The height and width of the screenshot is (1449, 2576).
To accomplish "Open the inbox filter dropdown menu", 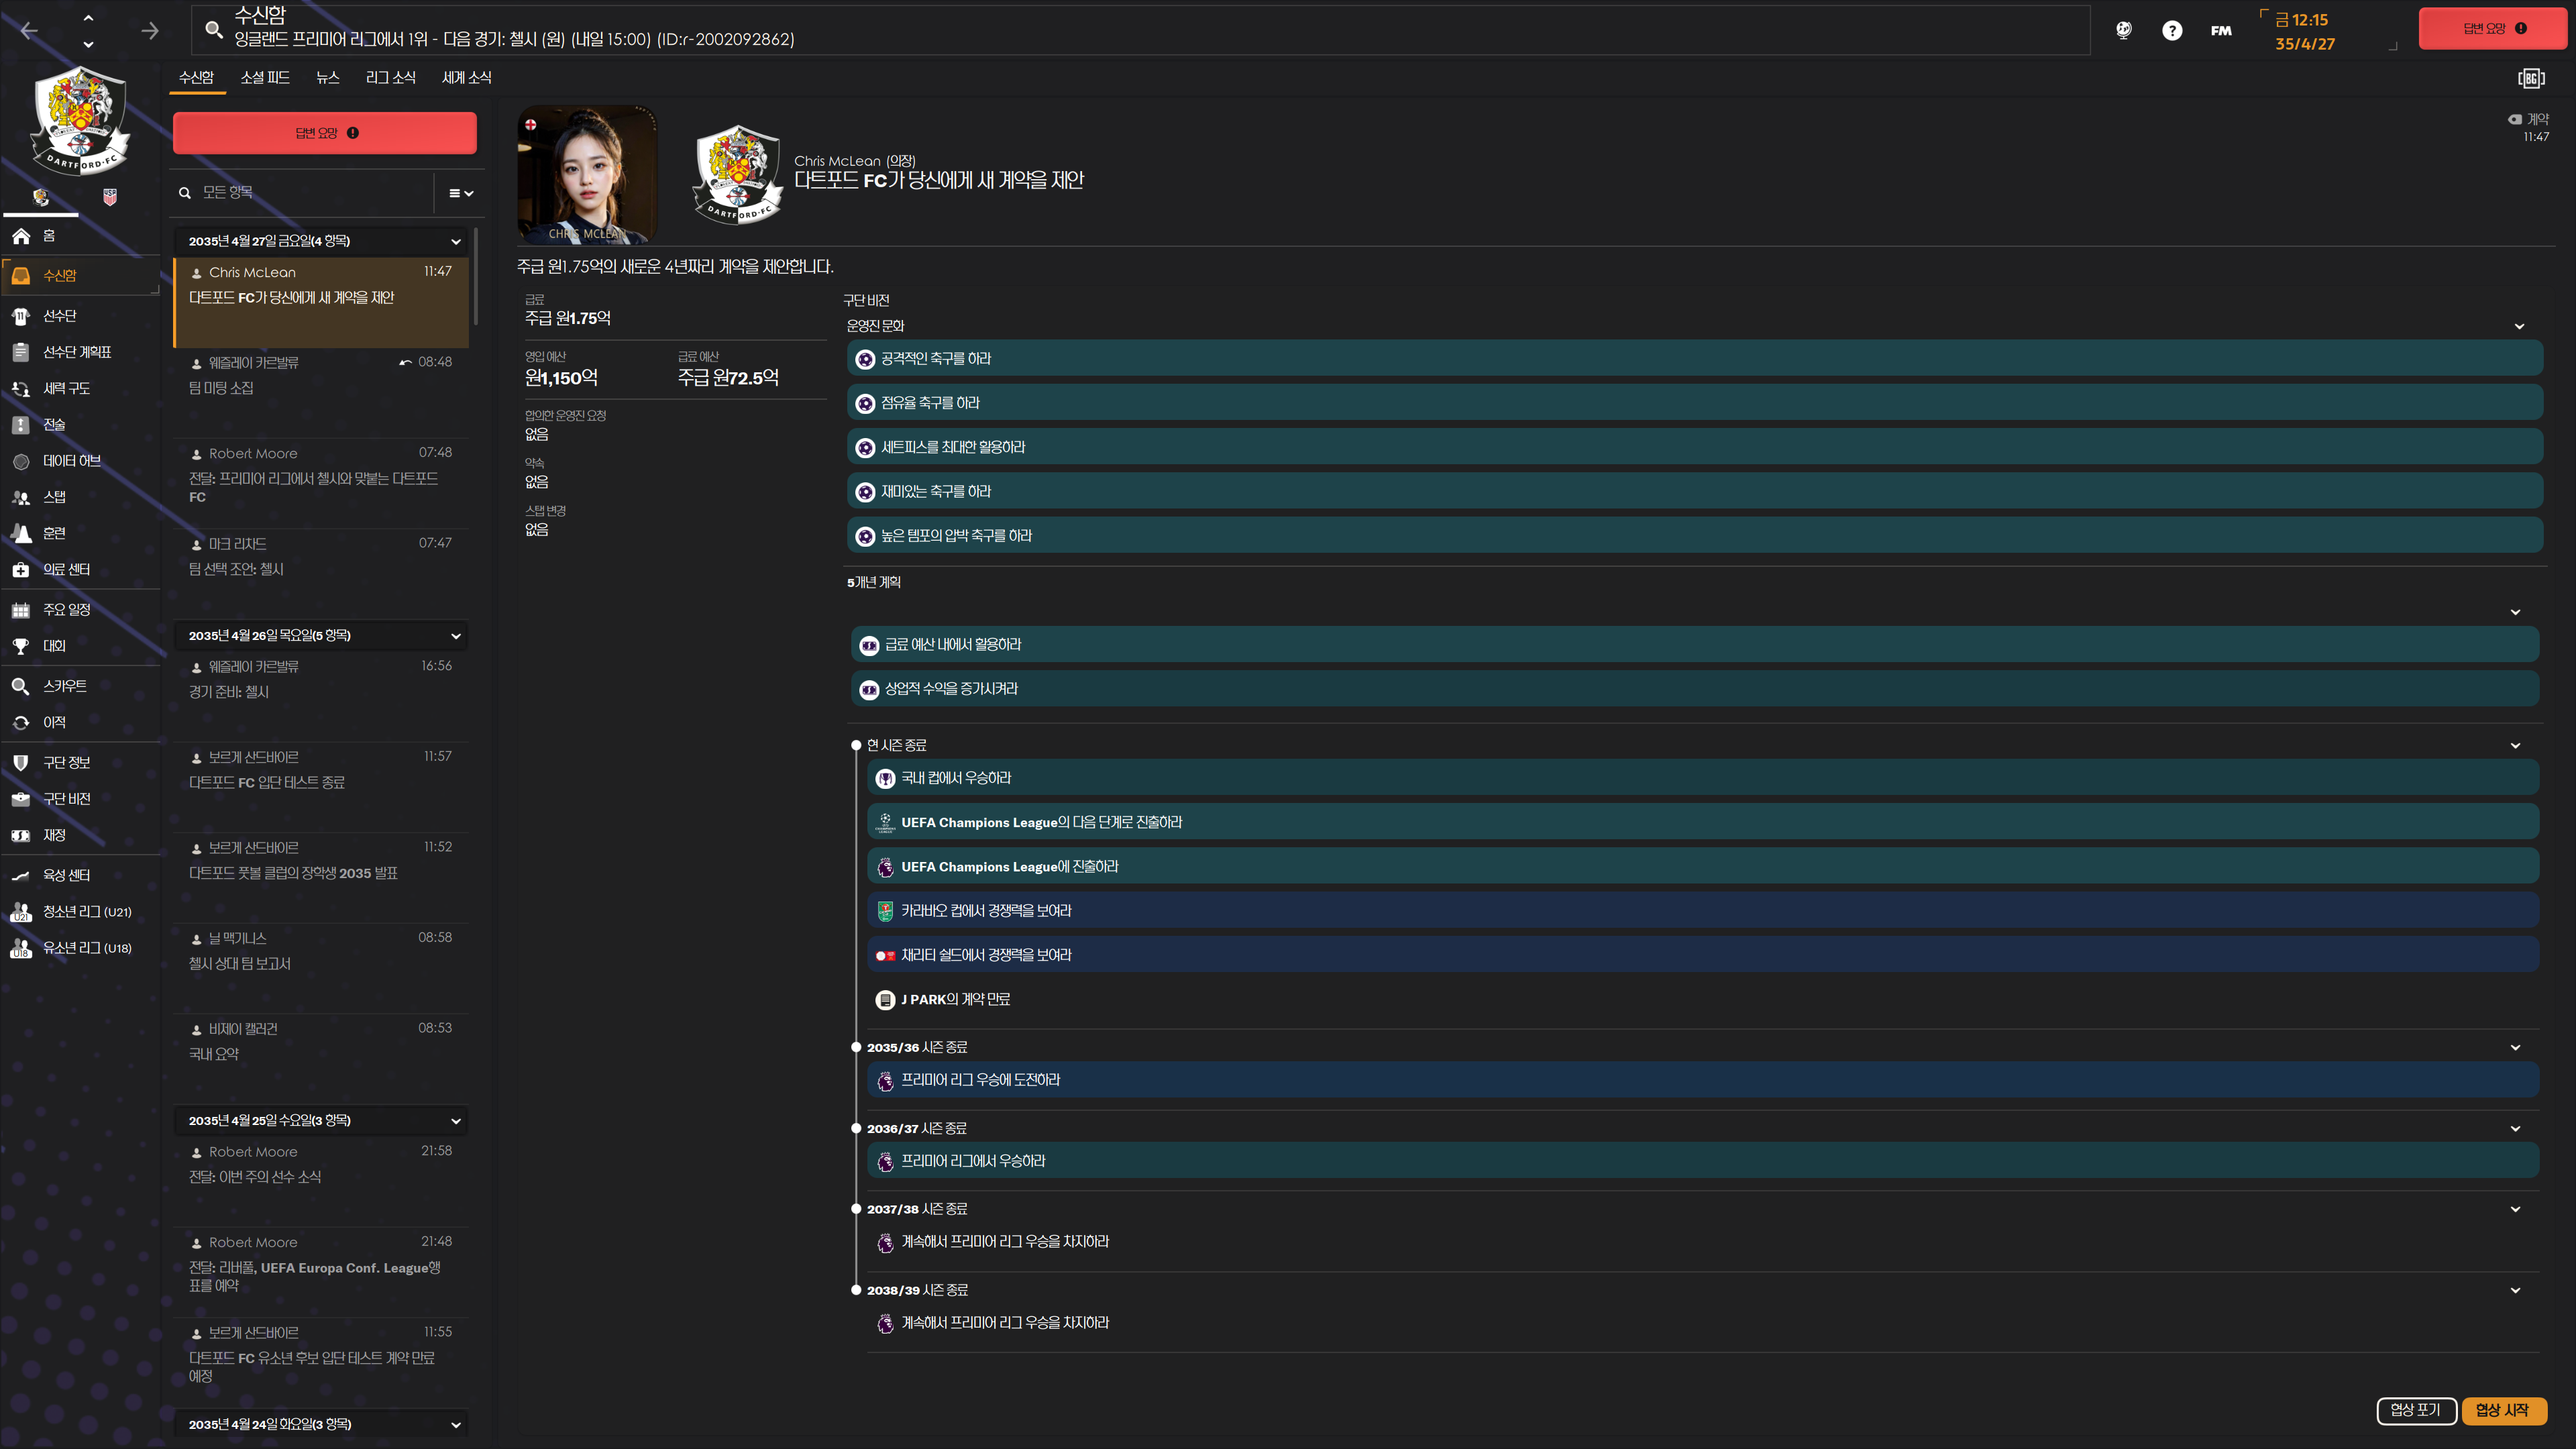I will tap(460, 193).
